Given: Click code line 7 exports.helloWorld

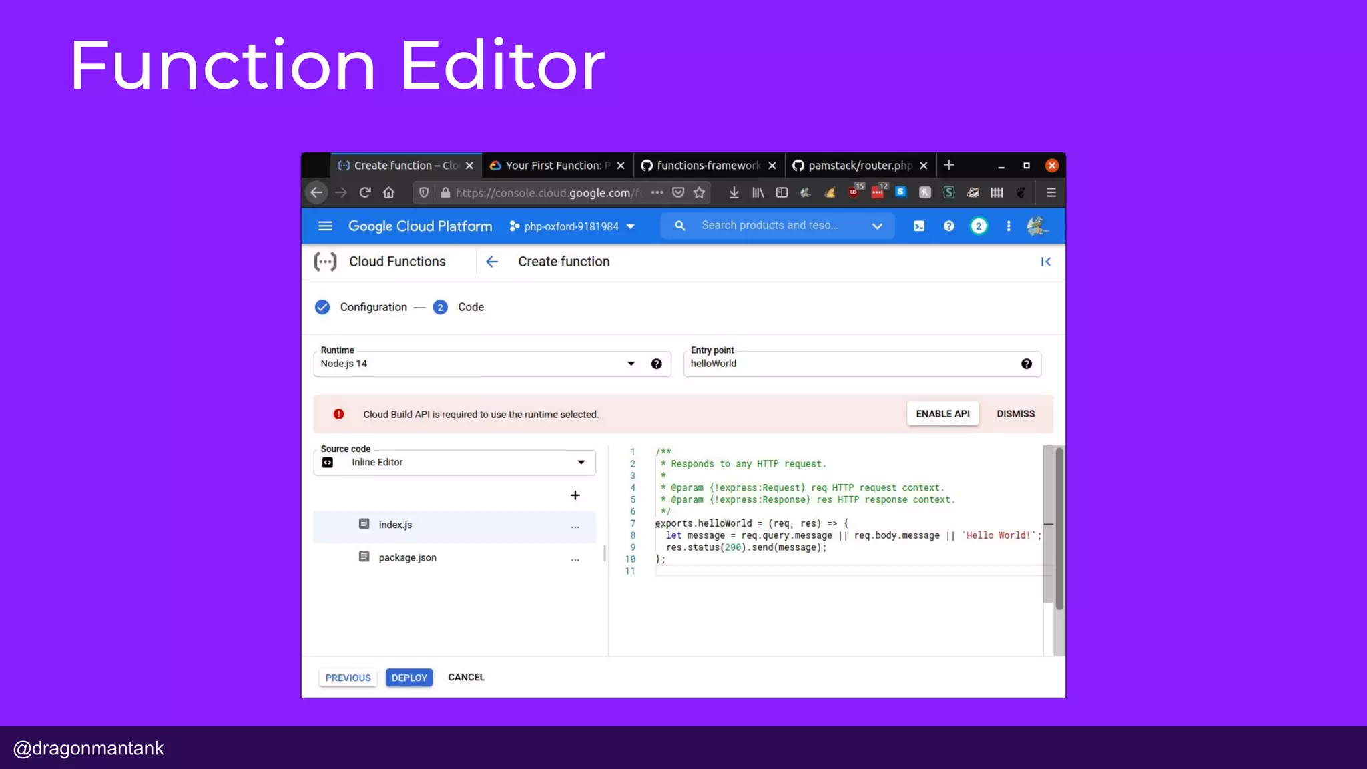Looking at the screenshot, I should click(x=752, y=523).
